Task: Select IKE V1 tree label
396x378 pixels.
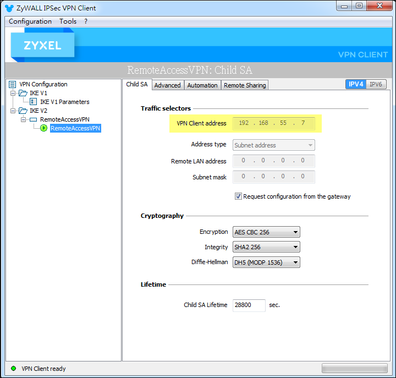Action: [38, 93]
